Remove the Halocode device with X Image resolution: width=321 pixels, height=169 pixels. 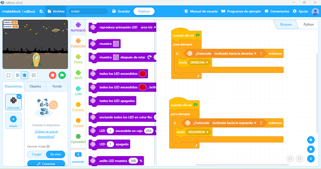[x=19, y=96]
